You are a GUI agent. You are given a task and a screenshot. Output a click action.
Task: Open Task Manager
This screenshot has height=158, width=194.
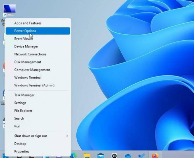pos(38,95)
